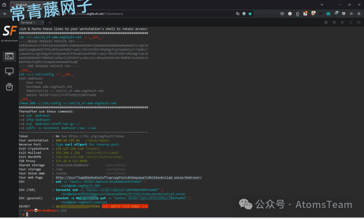Enter fullscreen terminal mode

351,23
